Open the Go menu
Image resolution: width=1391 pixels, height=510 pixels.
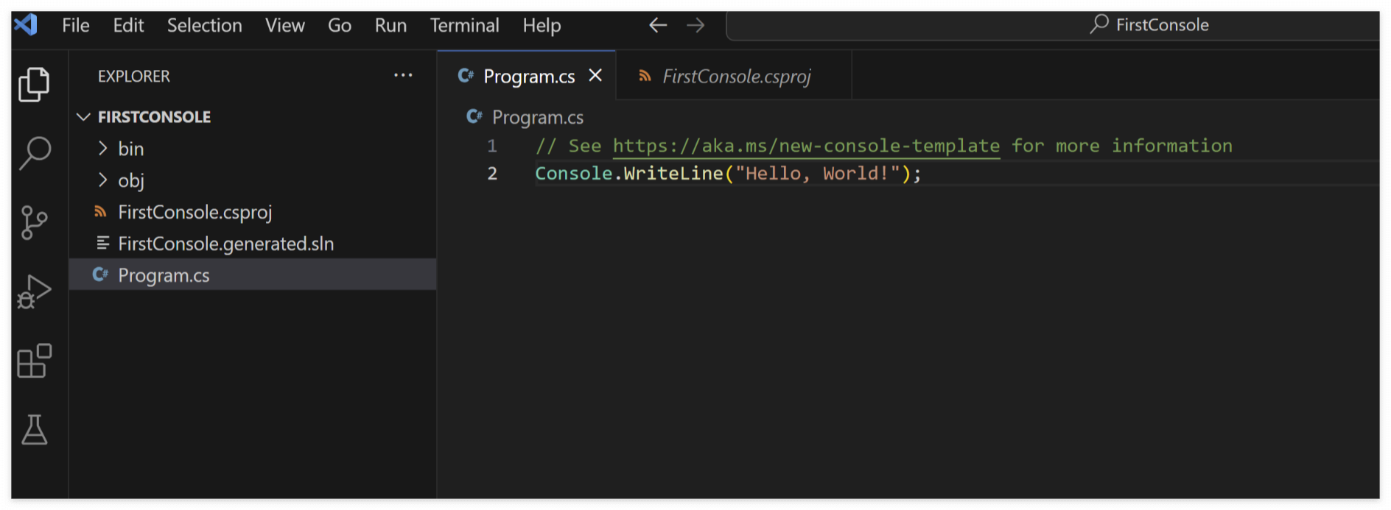point(340,25)
